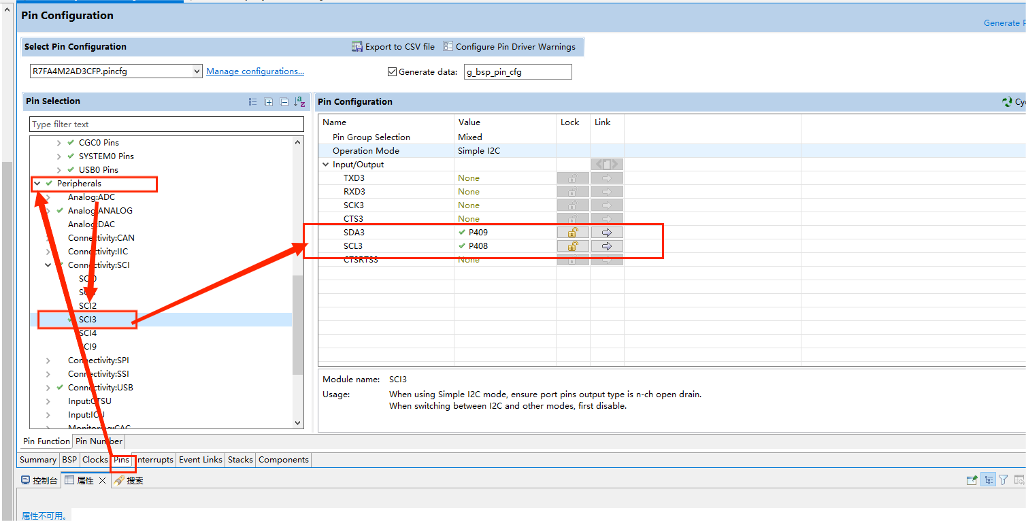The width and height of the screenshot is (1026, 521).
Task: Click the Type filter text field
Action: pos(167,124)
